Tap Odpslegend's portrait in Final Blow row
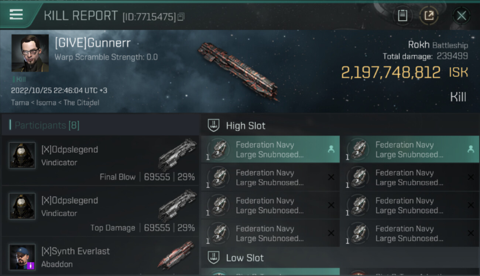This screenshot has width=480, height=276. point(22,156)
